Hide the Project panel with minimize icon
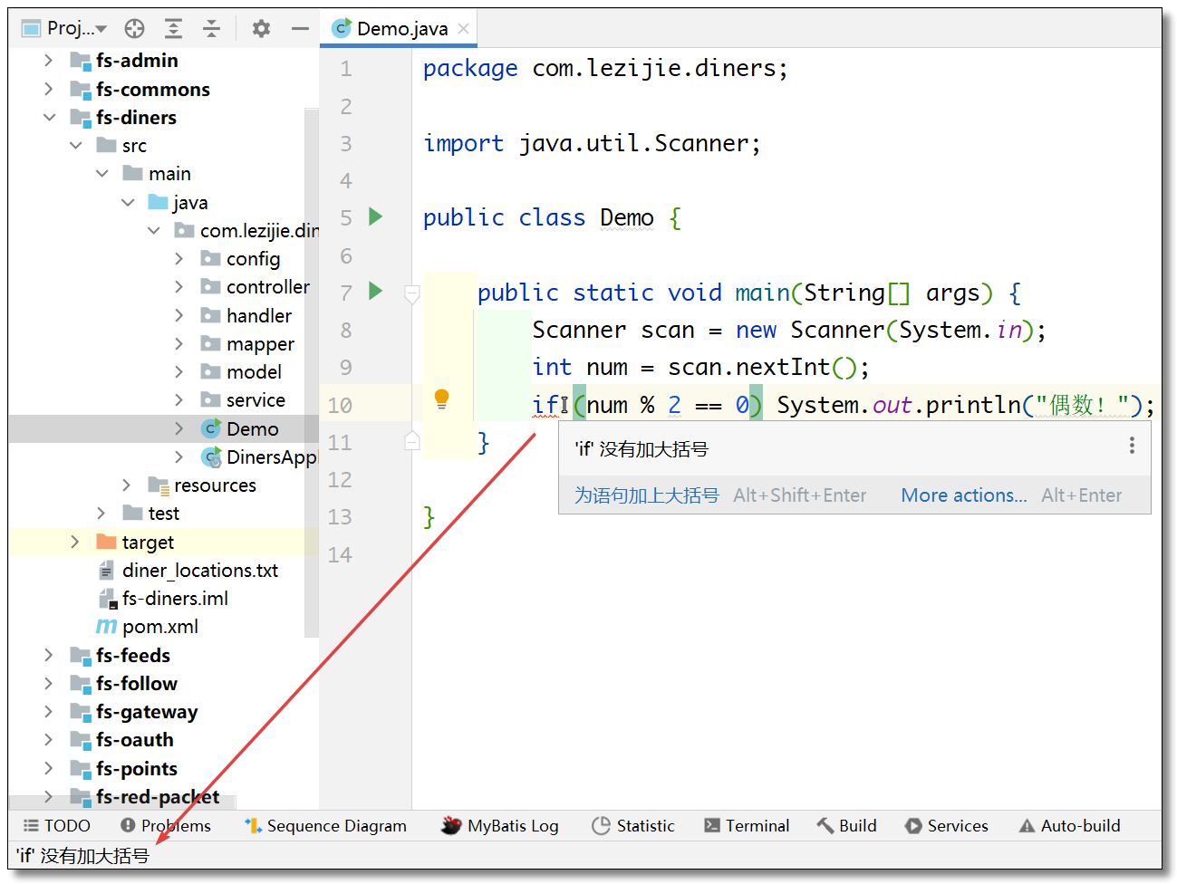 (300, 29)
